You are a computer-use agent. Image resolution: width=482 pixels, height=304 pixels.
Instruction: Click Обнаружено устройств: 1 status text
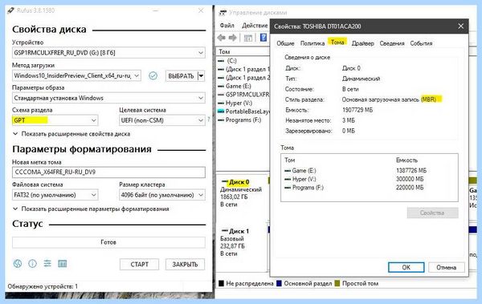click(x=43, y=286)
